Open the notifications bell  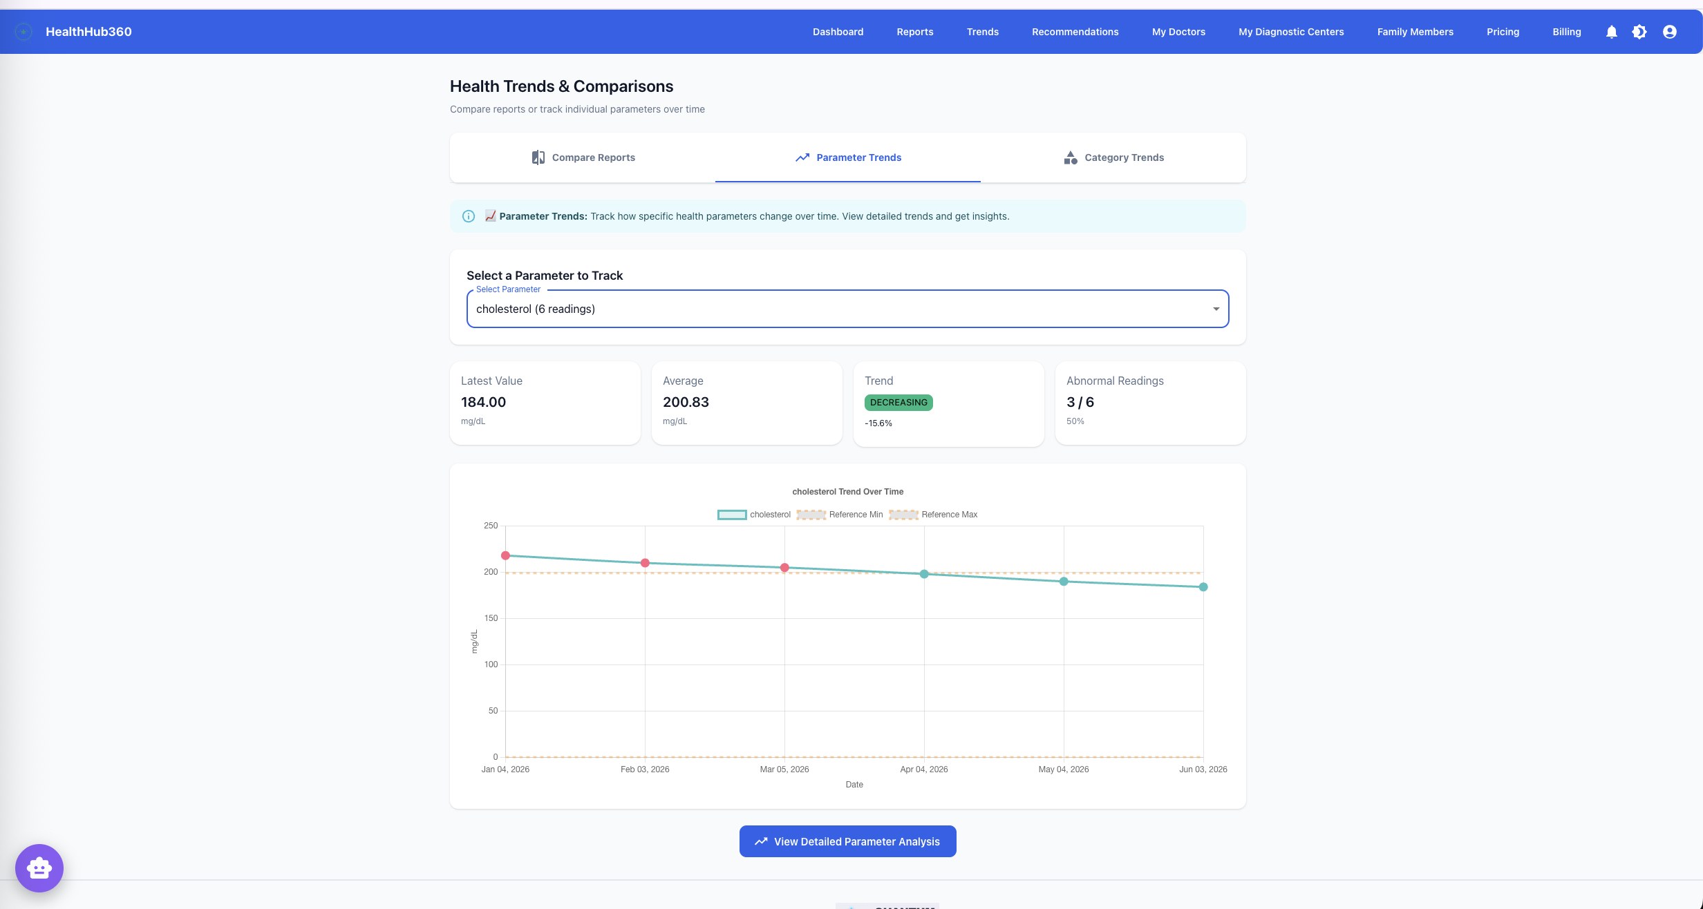click(1611, 32)
